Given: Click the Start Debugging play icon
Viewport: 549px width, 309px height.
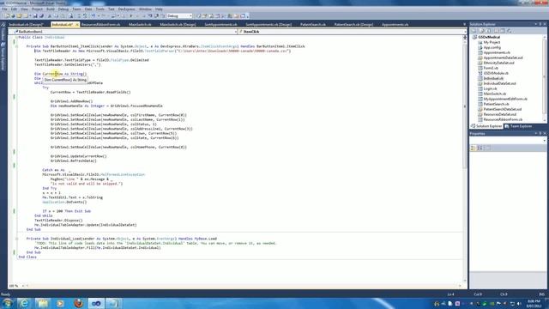Looking at the screenshot, I should 131,15.
